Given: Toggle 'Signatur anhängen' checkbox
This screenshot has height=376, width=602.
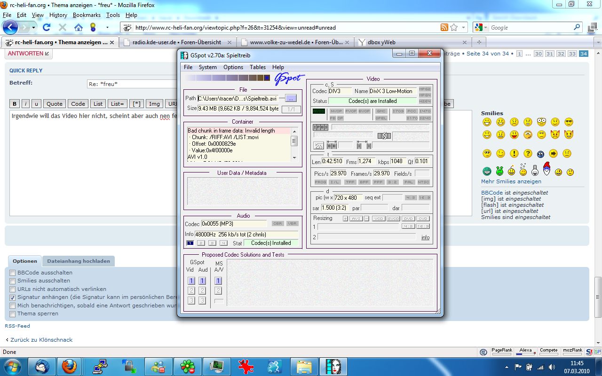Looking at the screenshot, I should tap(13, 298).
